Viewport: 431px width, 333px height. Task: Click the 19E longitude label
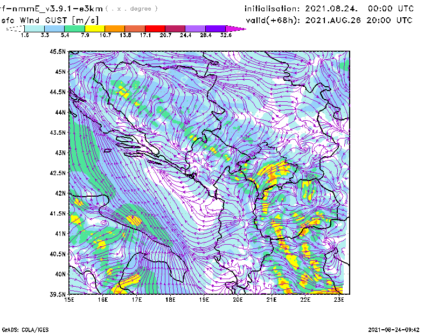coord(204,300)
